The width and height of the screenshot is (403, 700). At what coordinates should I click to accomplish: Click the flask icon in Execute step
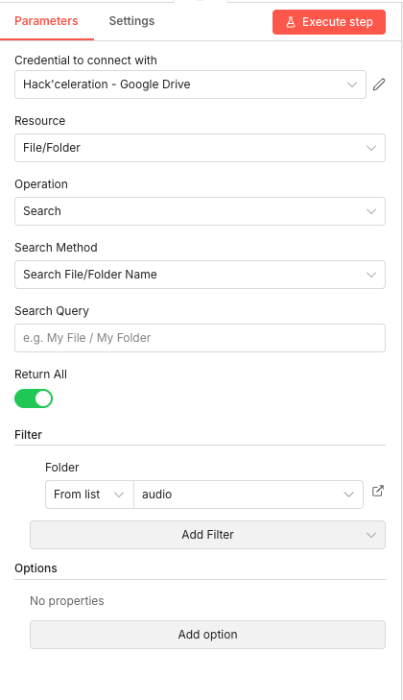(x=291, y=22)
